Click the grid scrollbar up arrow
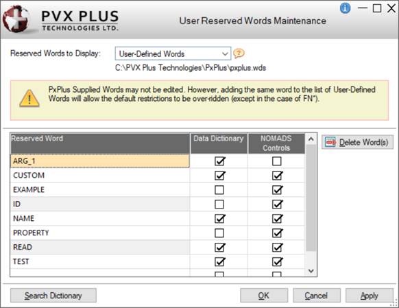399x308 pixels. point(311,139)
